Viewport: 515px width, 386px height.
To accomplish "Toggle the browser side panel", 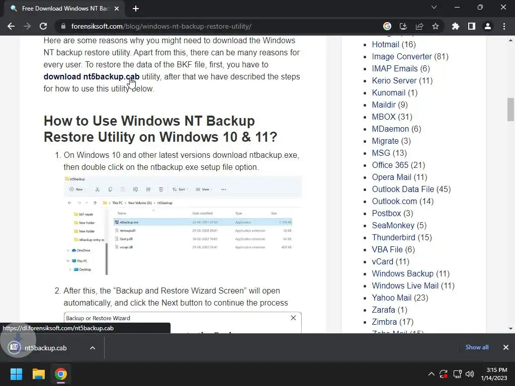I will point(472,26).
